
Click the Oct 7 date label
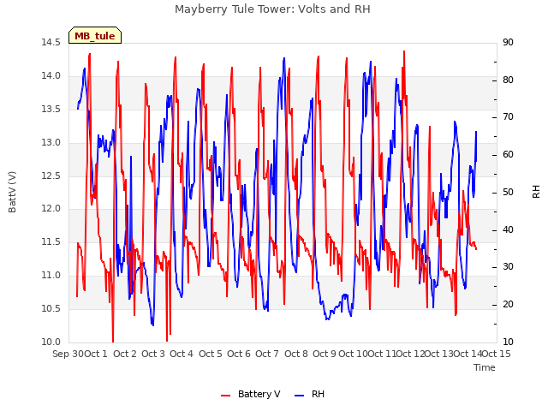tap(267, 354)
